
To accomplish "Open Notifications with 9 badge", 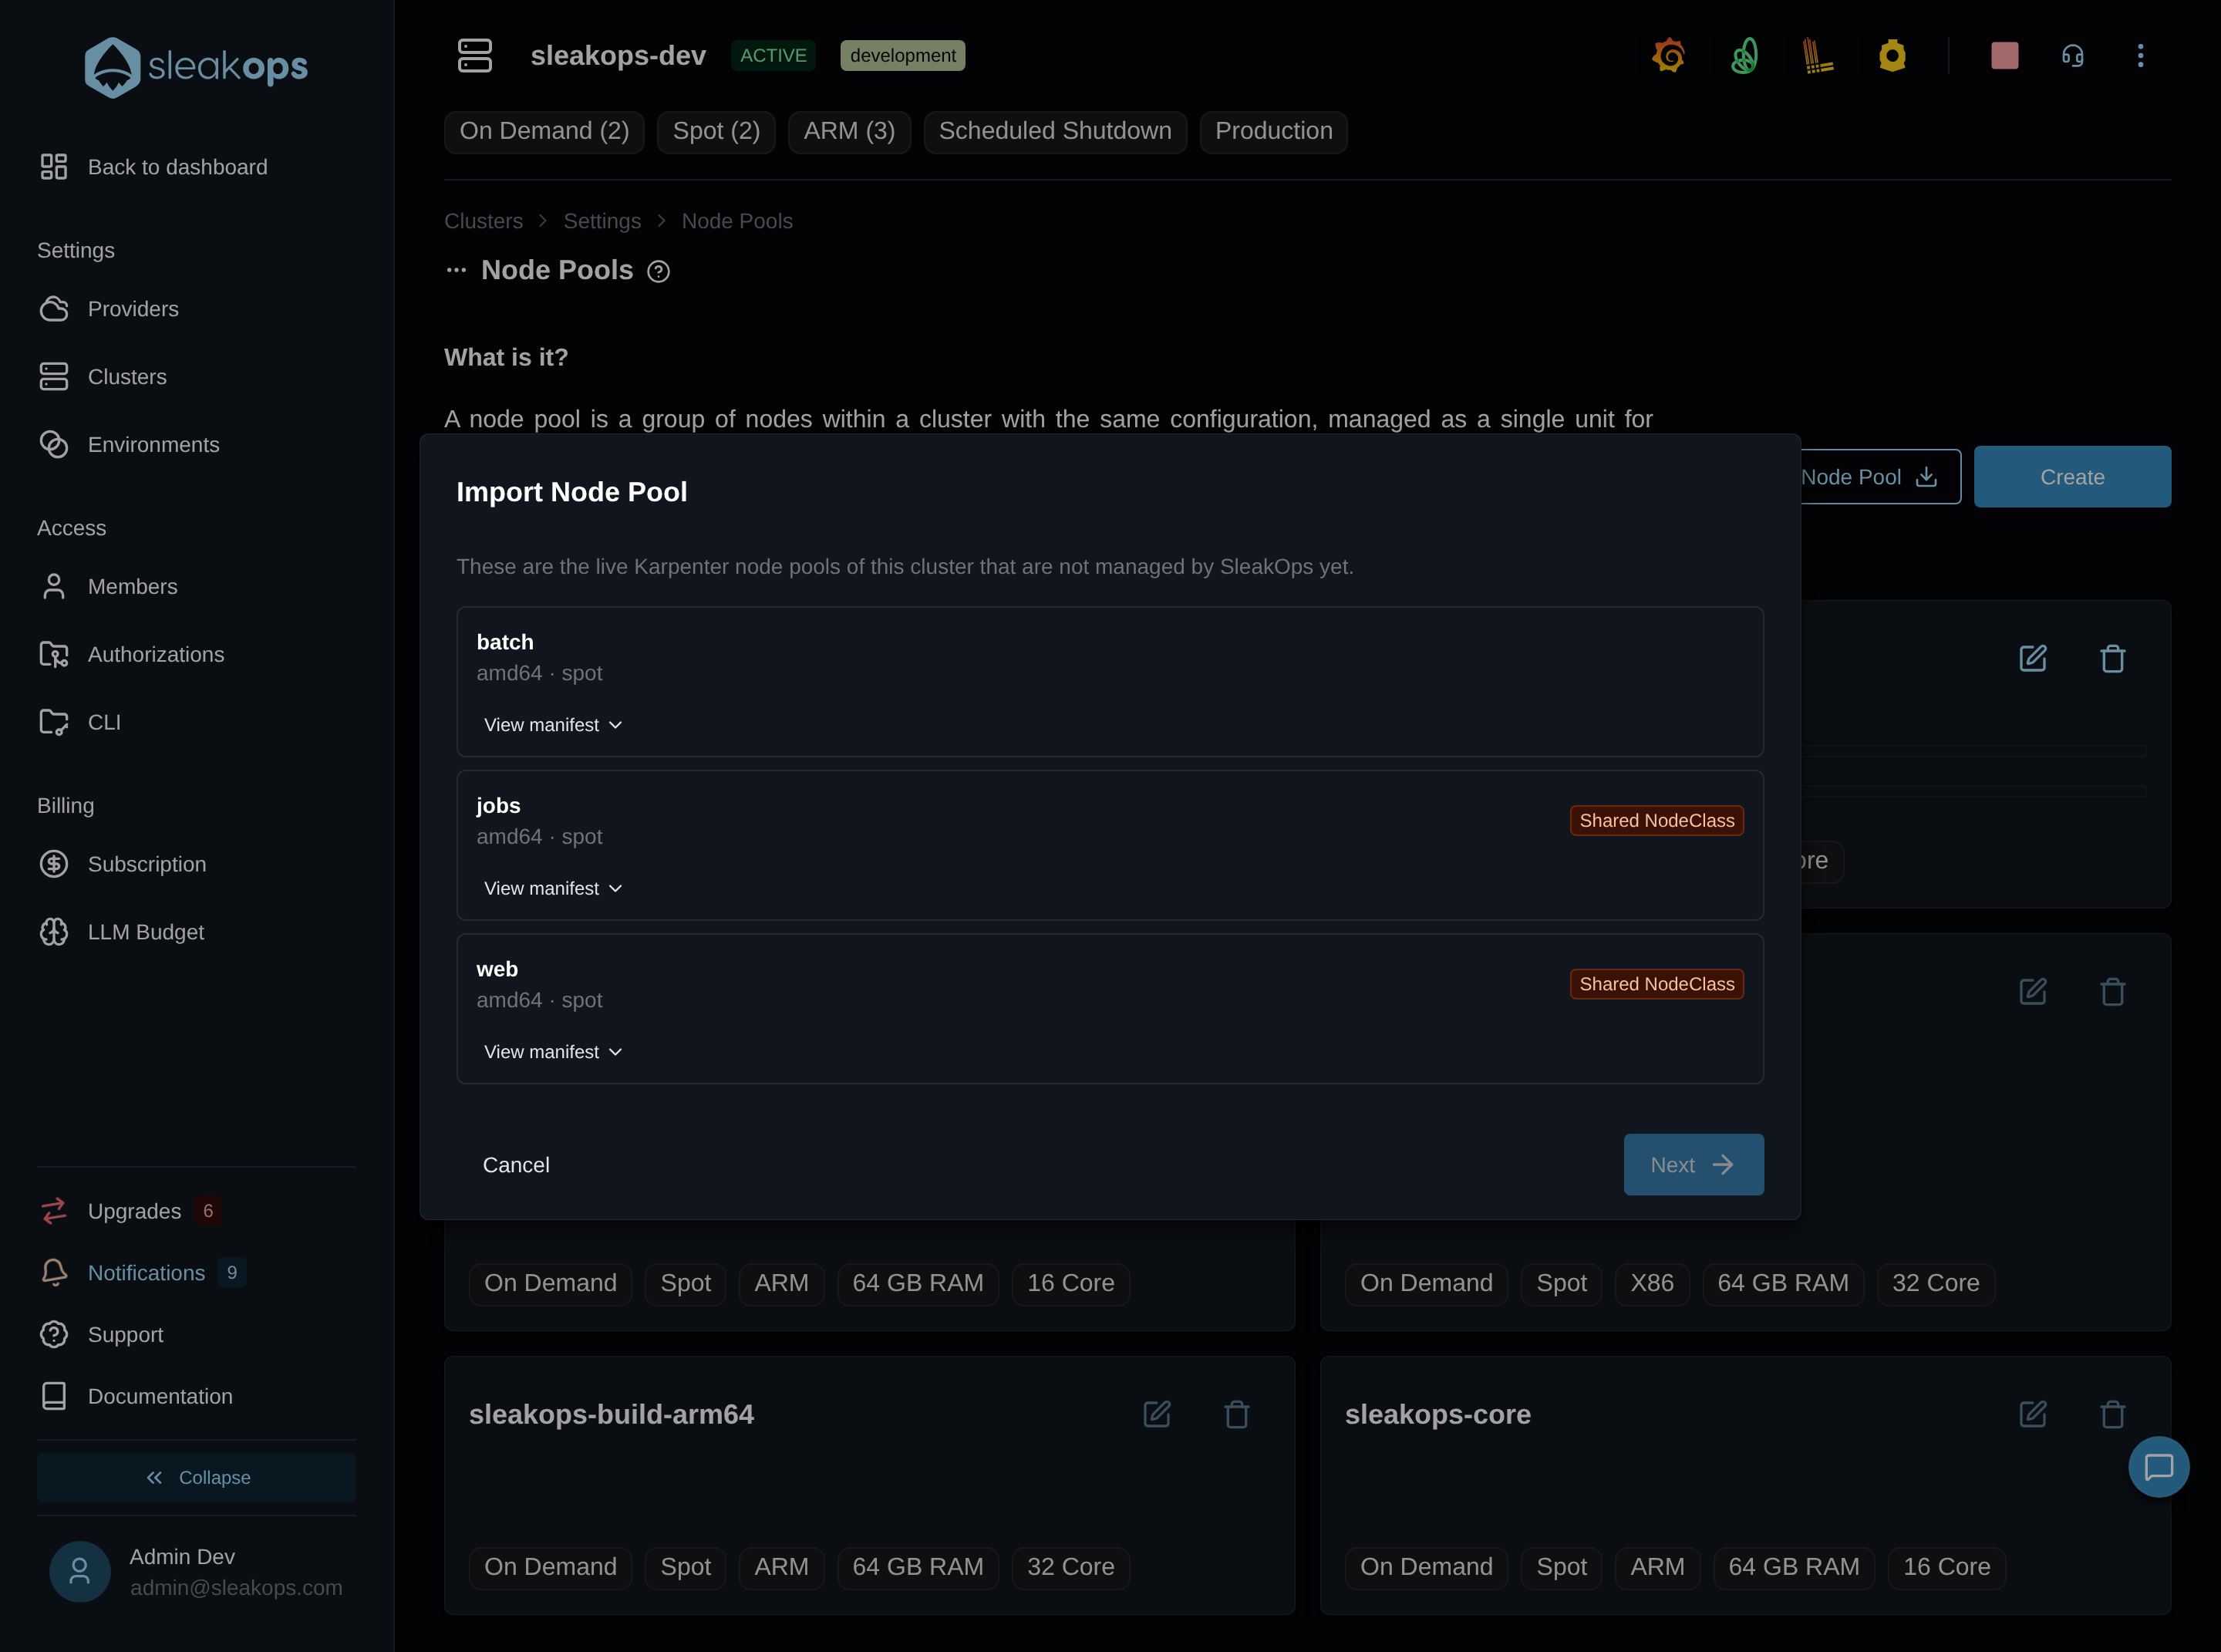I will pos(142,1273).
